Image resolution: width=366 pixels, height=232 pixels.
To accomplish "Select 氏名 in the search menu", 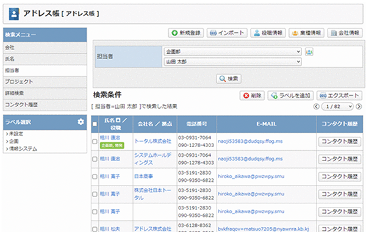I will tap(45, 59).
